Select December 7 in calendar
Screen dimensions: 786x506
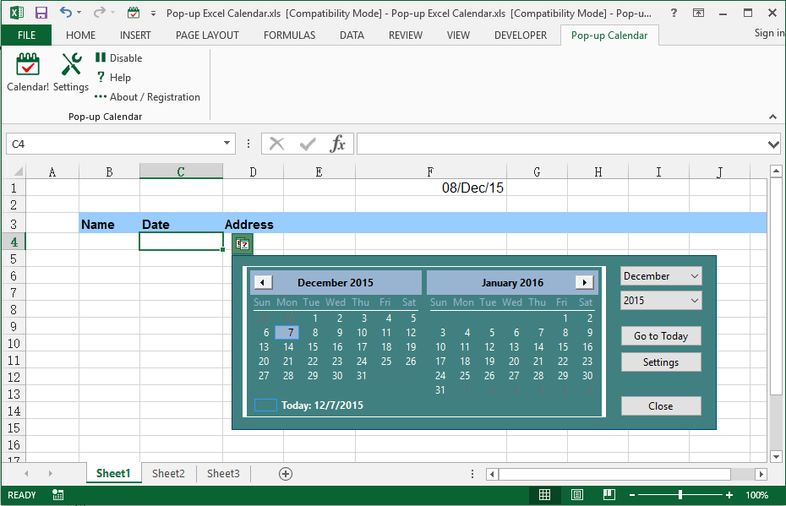(287, 333)
